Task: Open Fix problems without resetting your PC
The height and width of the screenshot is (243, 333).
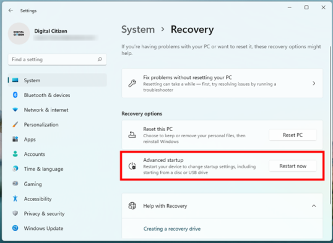Action: point(222,83)
